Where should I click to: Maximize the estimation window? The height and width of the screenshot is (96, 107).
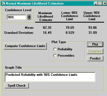click(x=100, y=3)
